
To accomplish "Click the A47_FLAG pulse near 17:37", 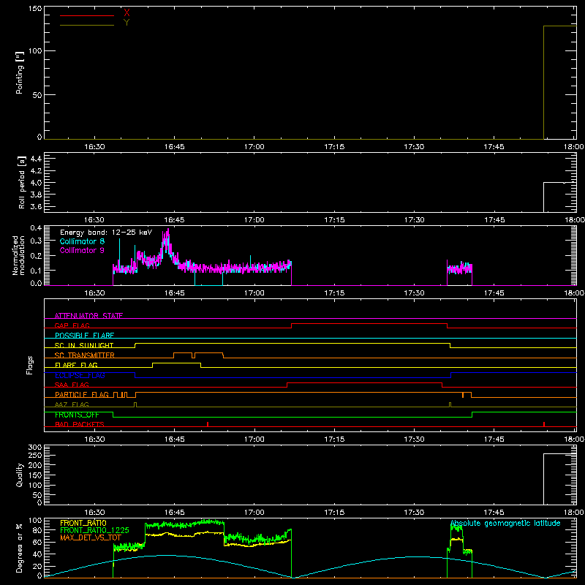I will click(450, 405).
